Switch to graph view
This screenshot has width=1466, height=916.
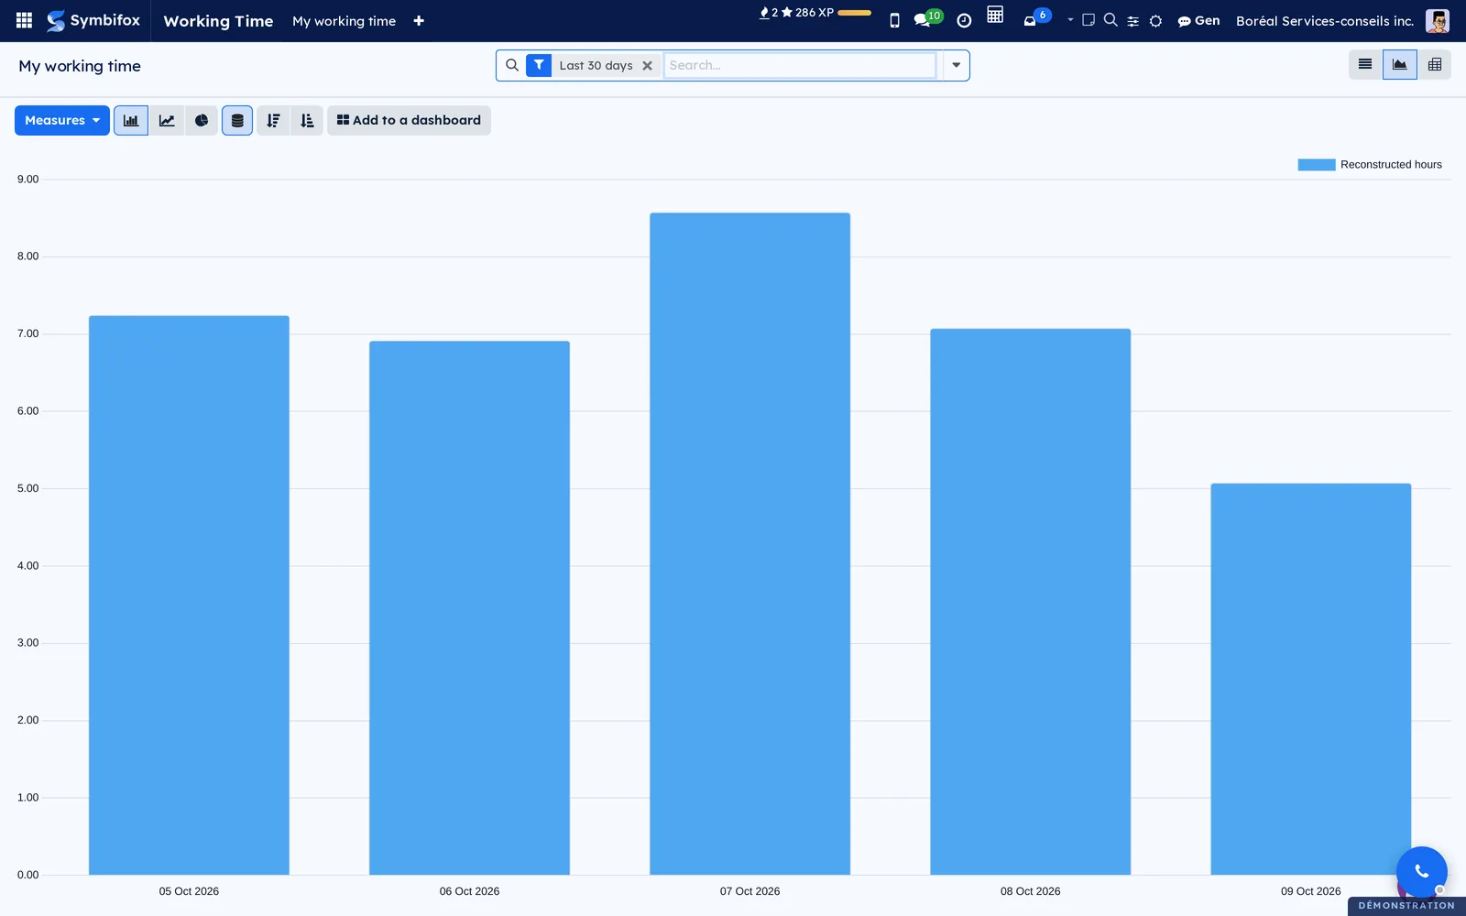coord(1400,64)
